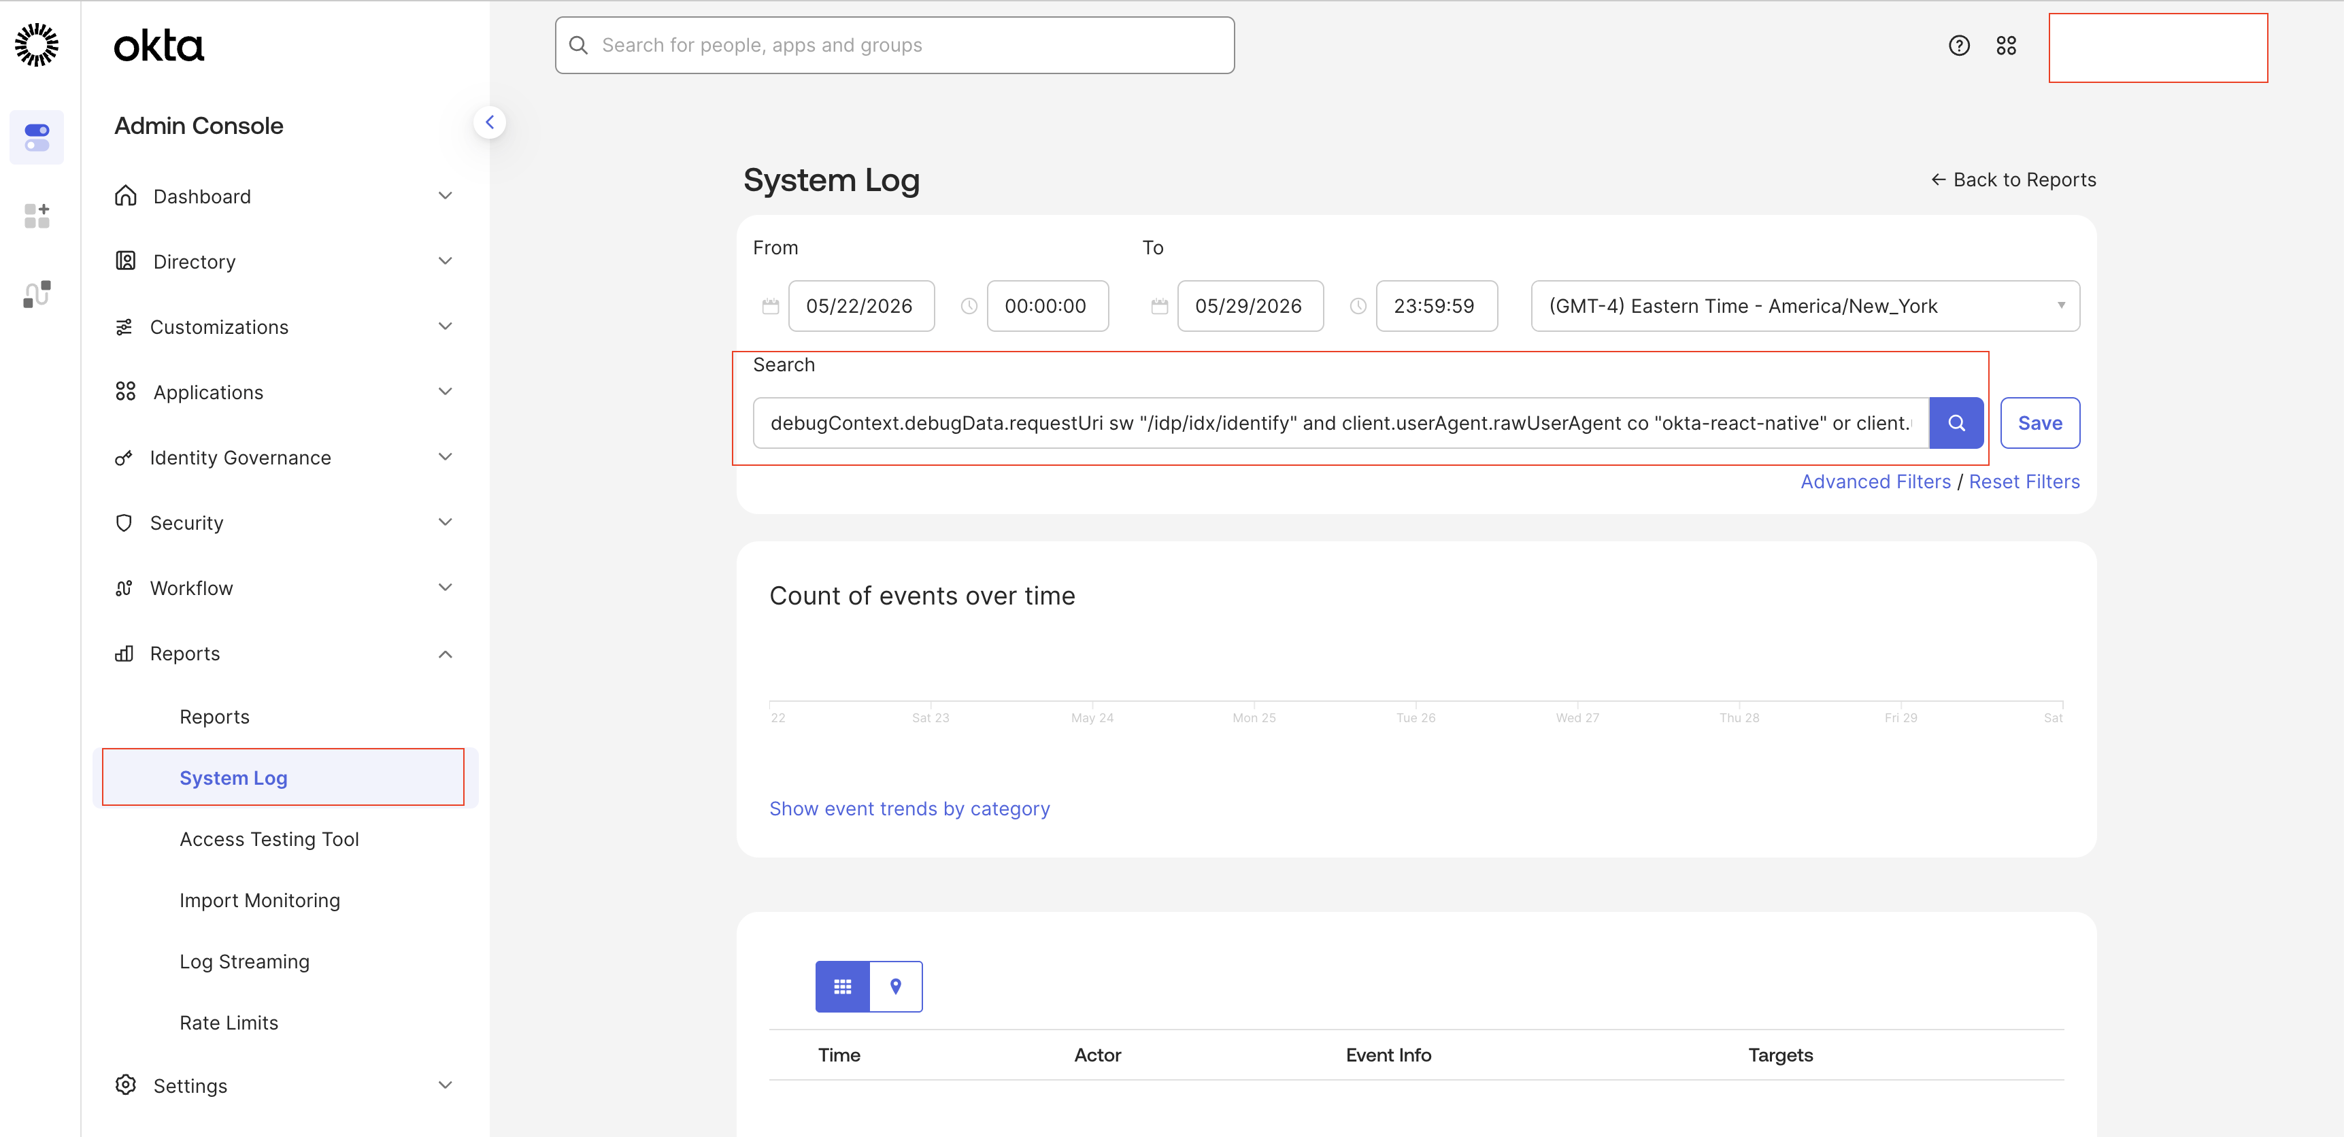Expand the Directory menu chevron
Viewport: 2344px width, 1137px height.
[x=445, y=261]
